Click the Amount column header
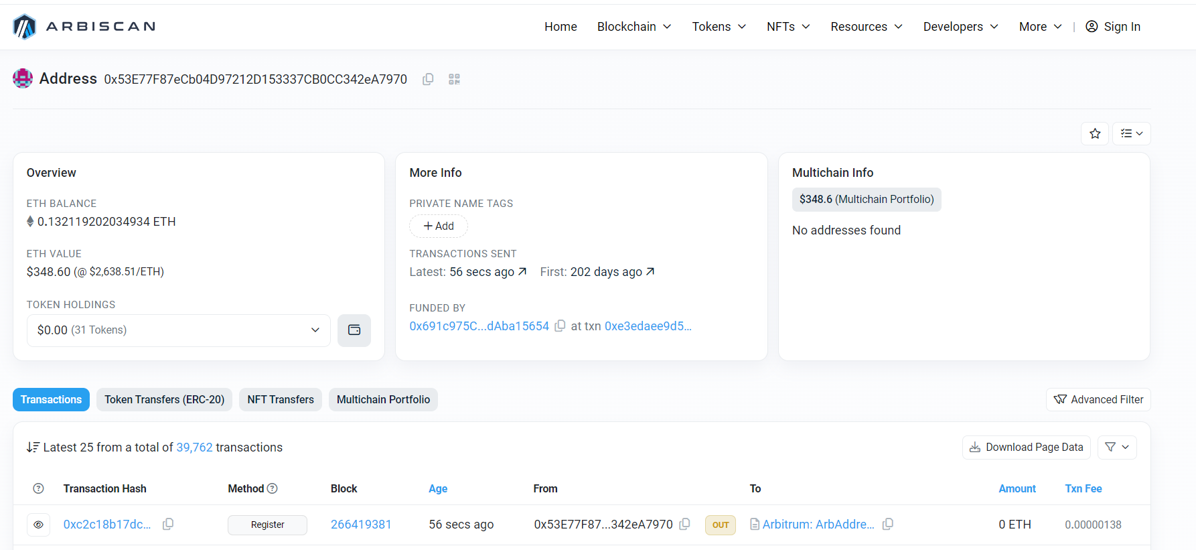This screenshot has width=1196, height=550. point(1017,489)
